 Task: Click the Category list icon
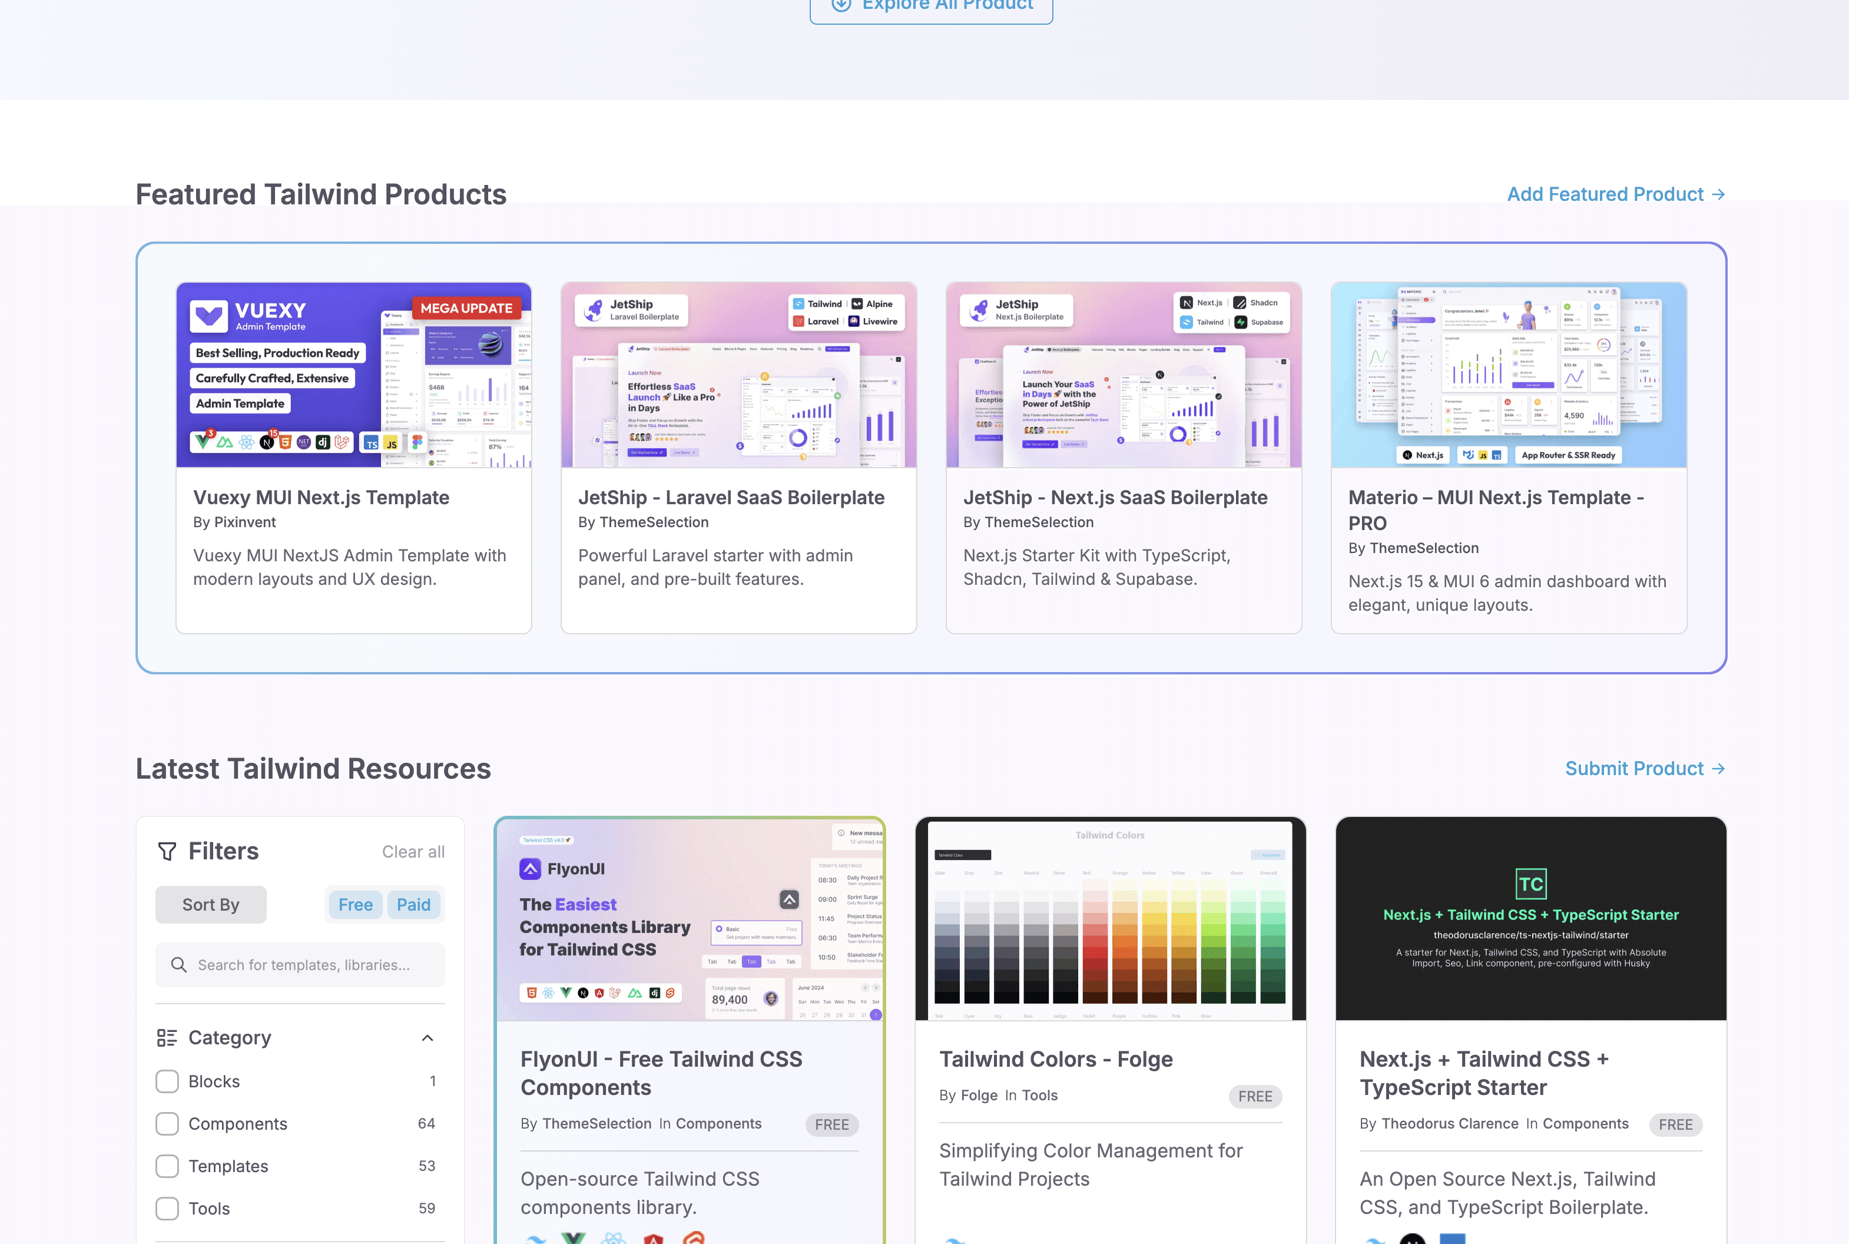coord(167,1038)
